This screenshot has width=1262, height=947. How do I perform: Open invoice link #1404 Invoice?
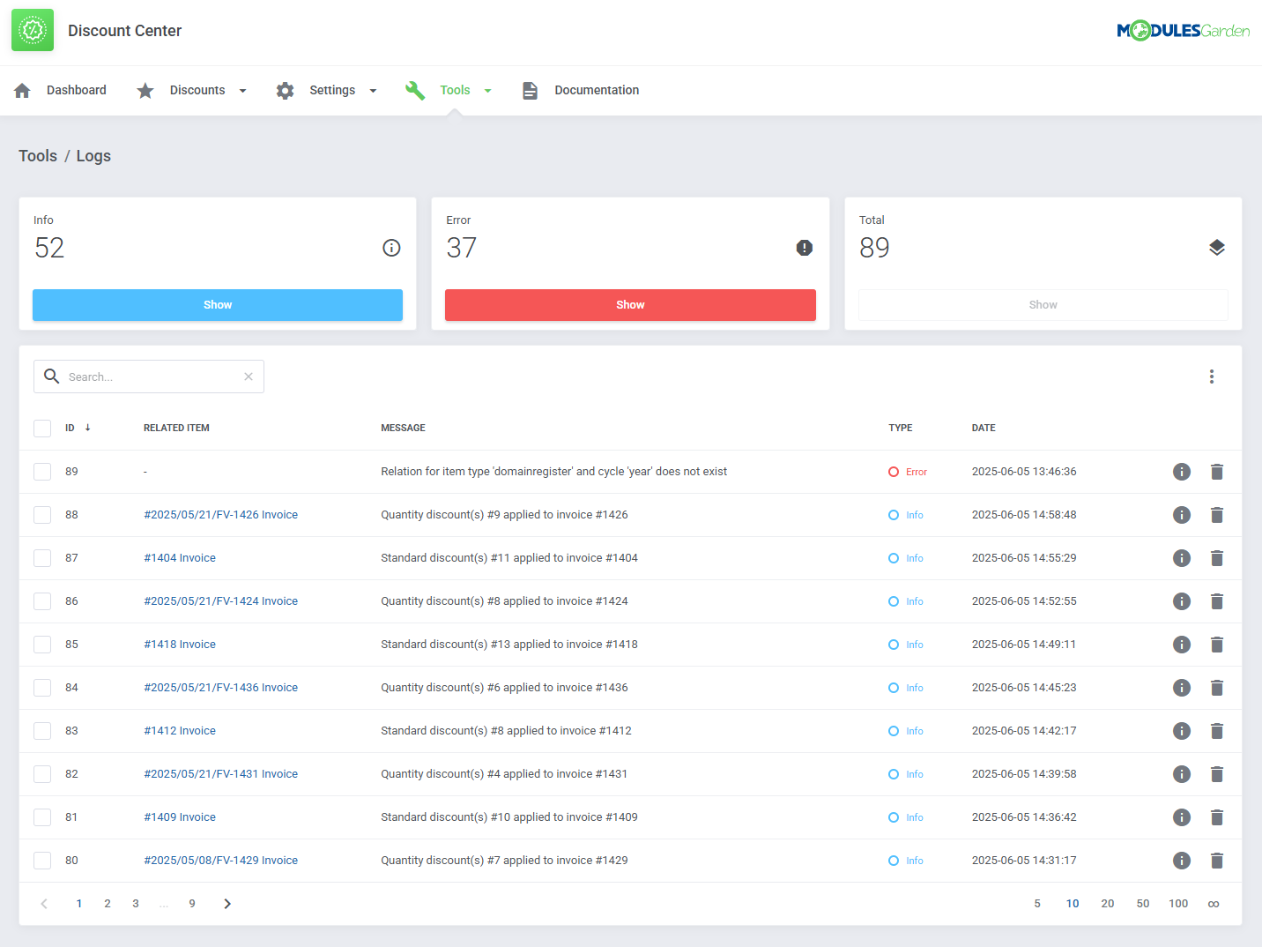tap(180, 557)
